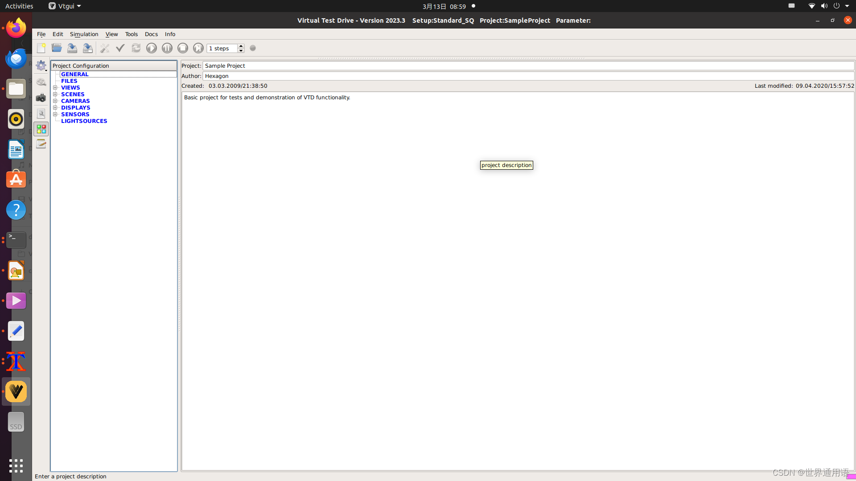Select the camera icon in sidebar

tap(41, 98)
